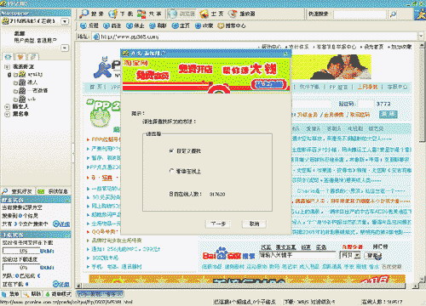This screenshot has width=426, height=306.
Task: Select the third tab icon in Messenger
Action: coord(33,57)
